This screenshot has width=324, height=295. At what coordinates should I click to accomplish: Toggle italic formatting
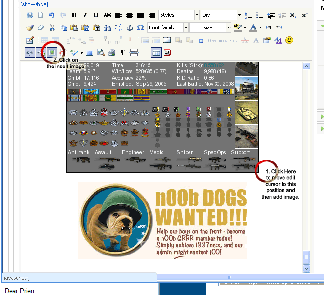(85, 15)
